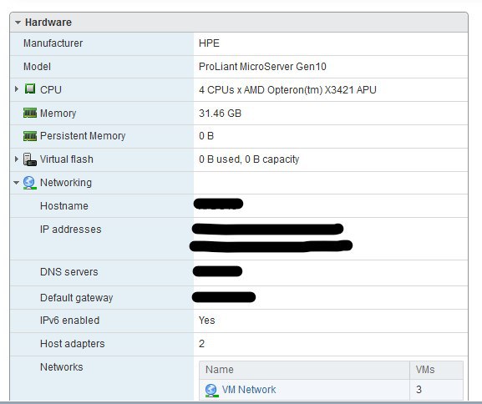Collapse the Networking section arrow
482x404 pixels.
point(17,183)
